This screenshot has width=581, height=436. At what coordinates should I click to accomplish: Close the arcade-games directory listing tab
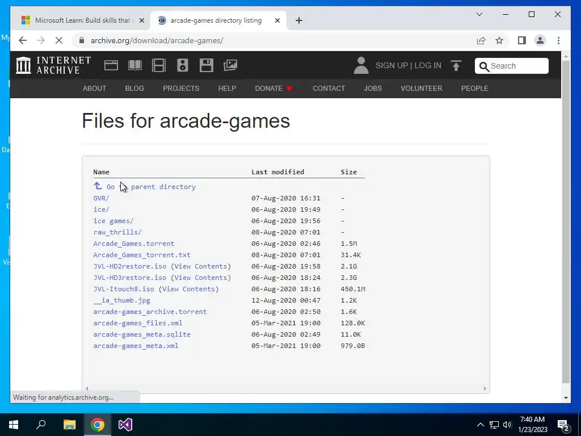(x=277, y=20)
